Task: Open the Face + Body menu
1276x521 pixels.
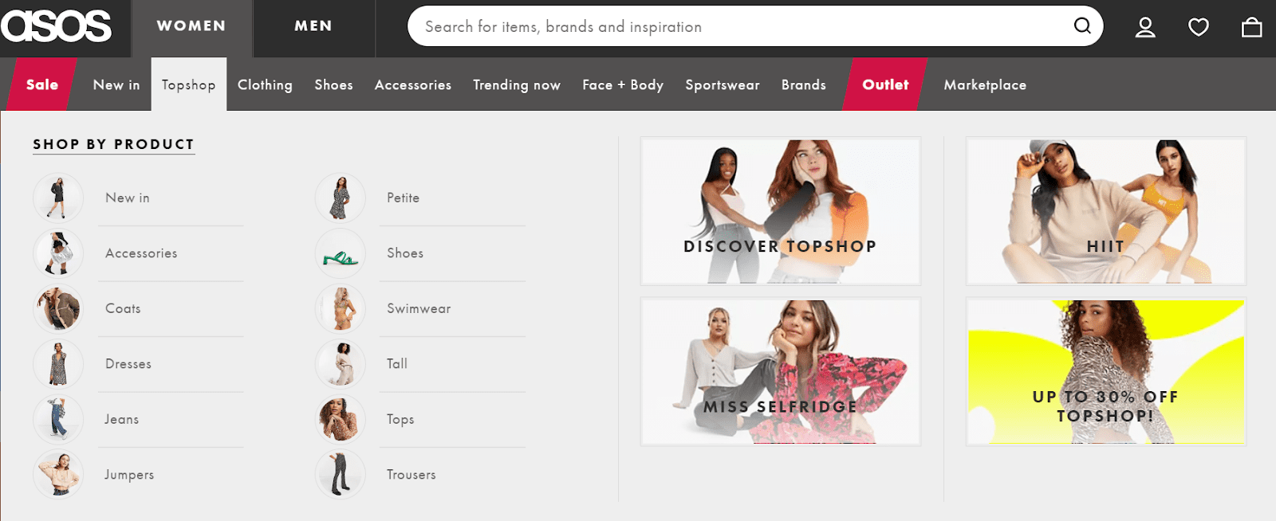Action: [623, 84]
